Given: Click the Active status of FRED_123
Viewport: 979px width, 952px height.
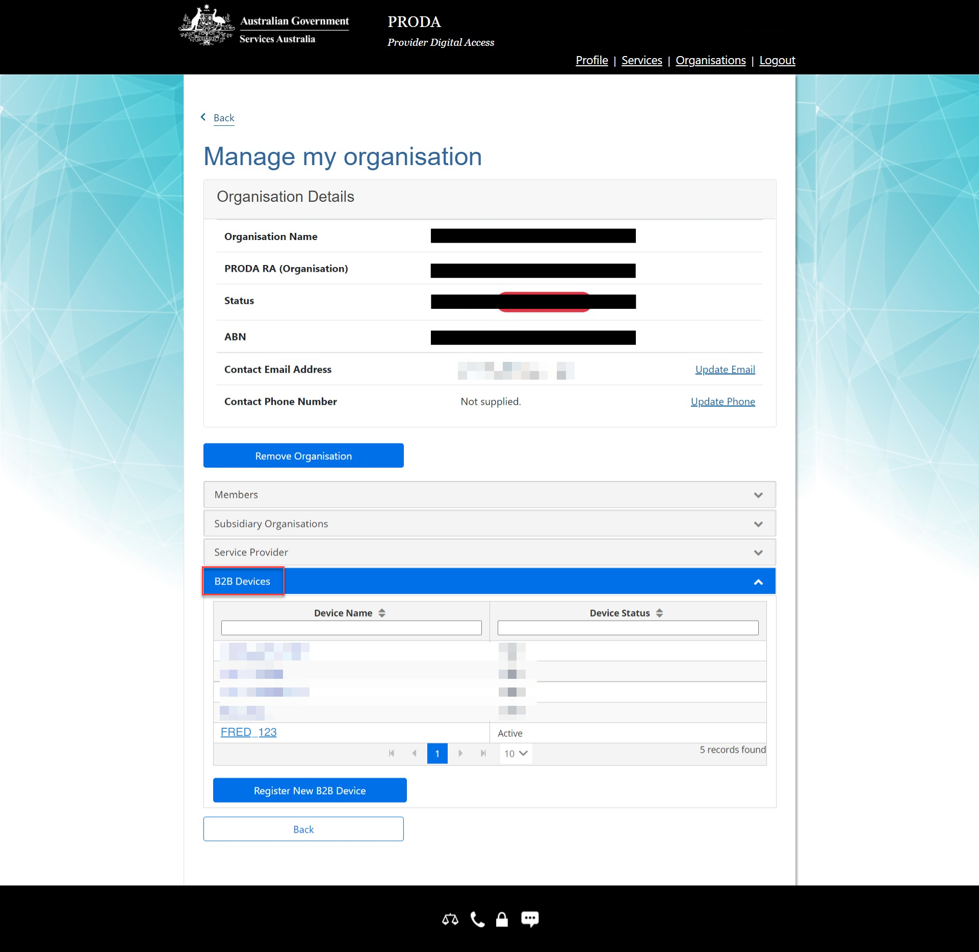Looking at the screenshot, I should pyautogui.click(x=510, y=733).
